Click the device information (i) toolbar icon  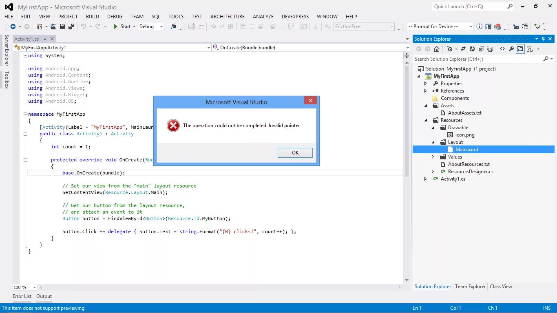click(480, 26)
